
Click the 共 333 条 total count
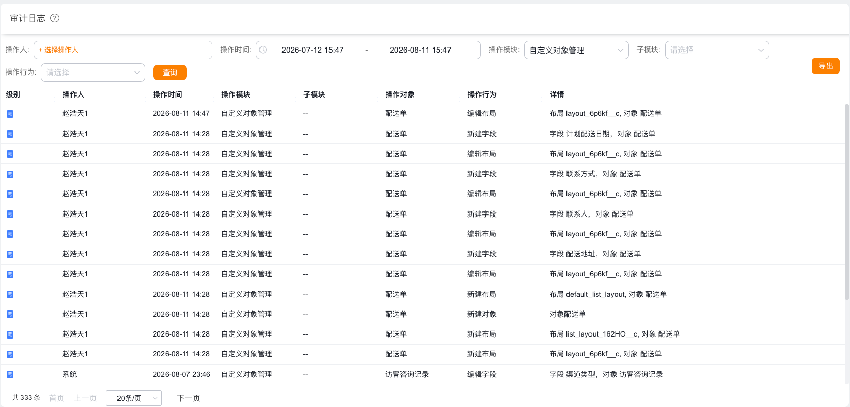point(26,398)
